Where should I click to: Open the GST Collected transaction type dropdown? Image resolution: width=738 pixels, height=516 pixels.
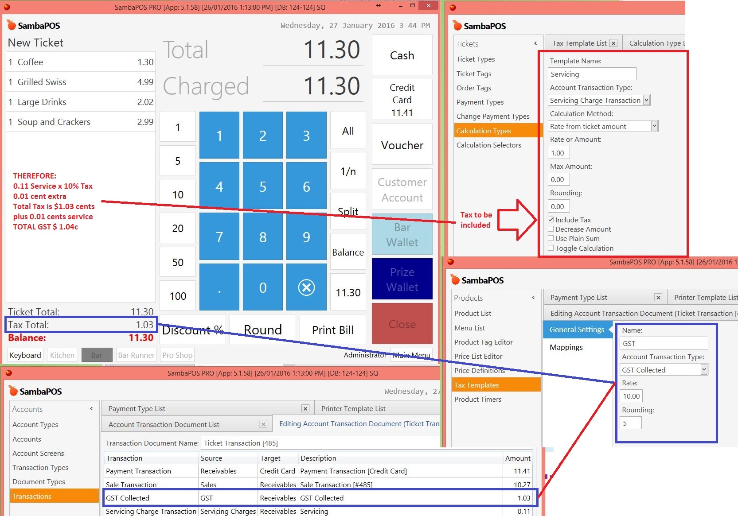coord(703,369)
